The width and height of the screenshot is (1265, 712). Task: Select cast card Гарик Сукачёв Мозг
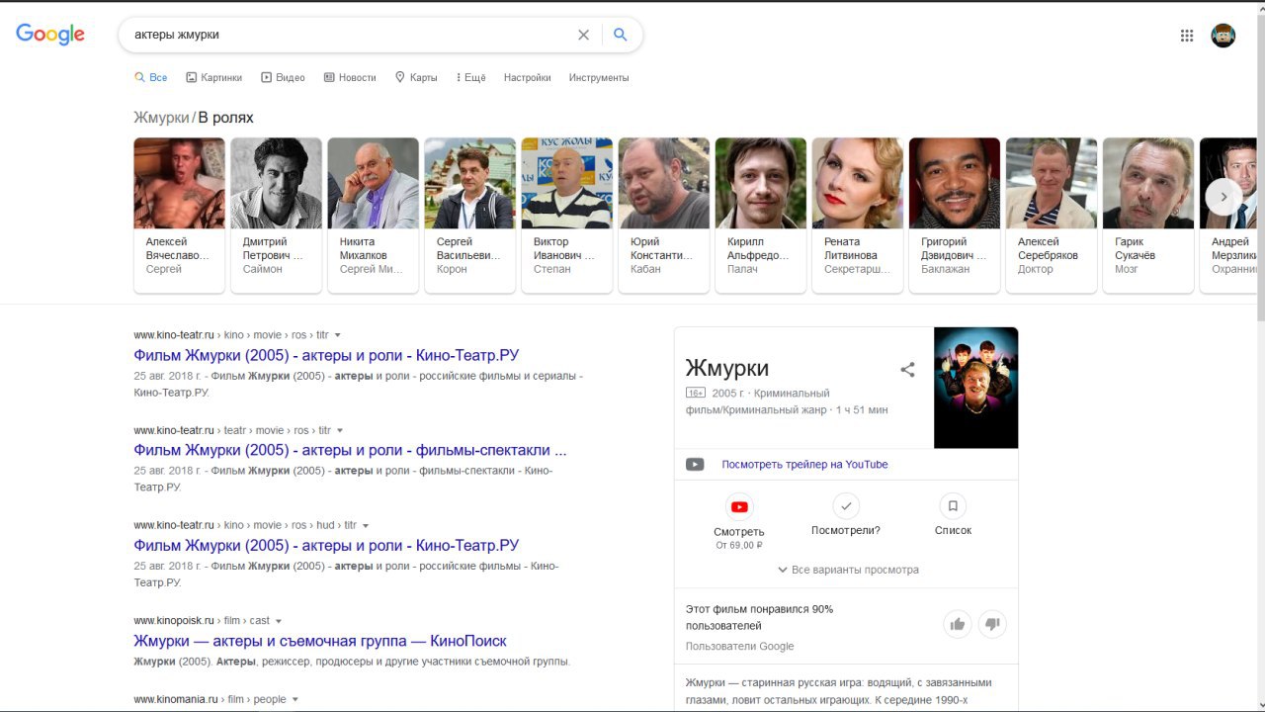pos(1147,216)
